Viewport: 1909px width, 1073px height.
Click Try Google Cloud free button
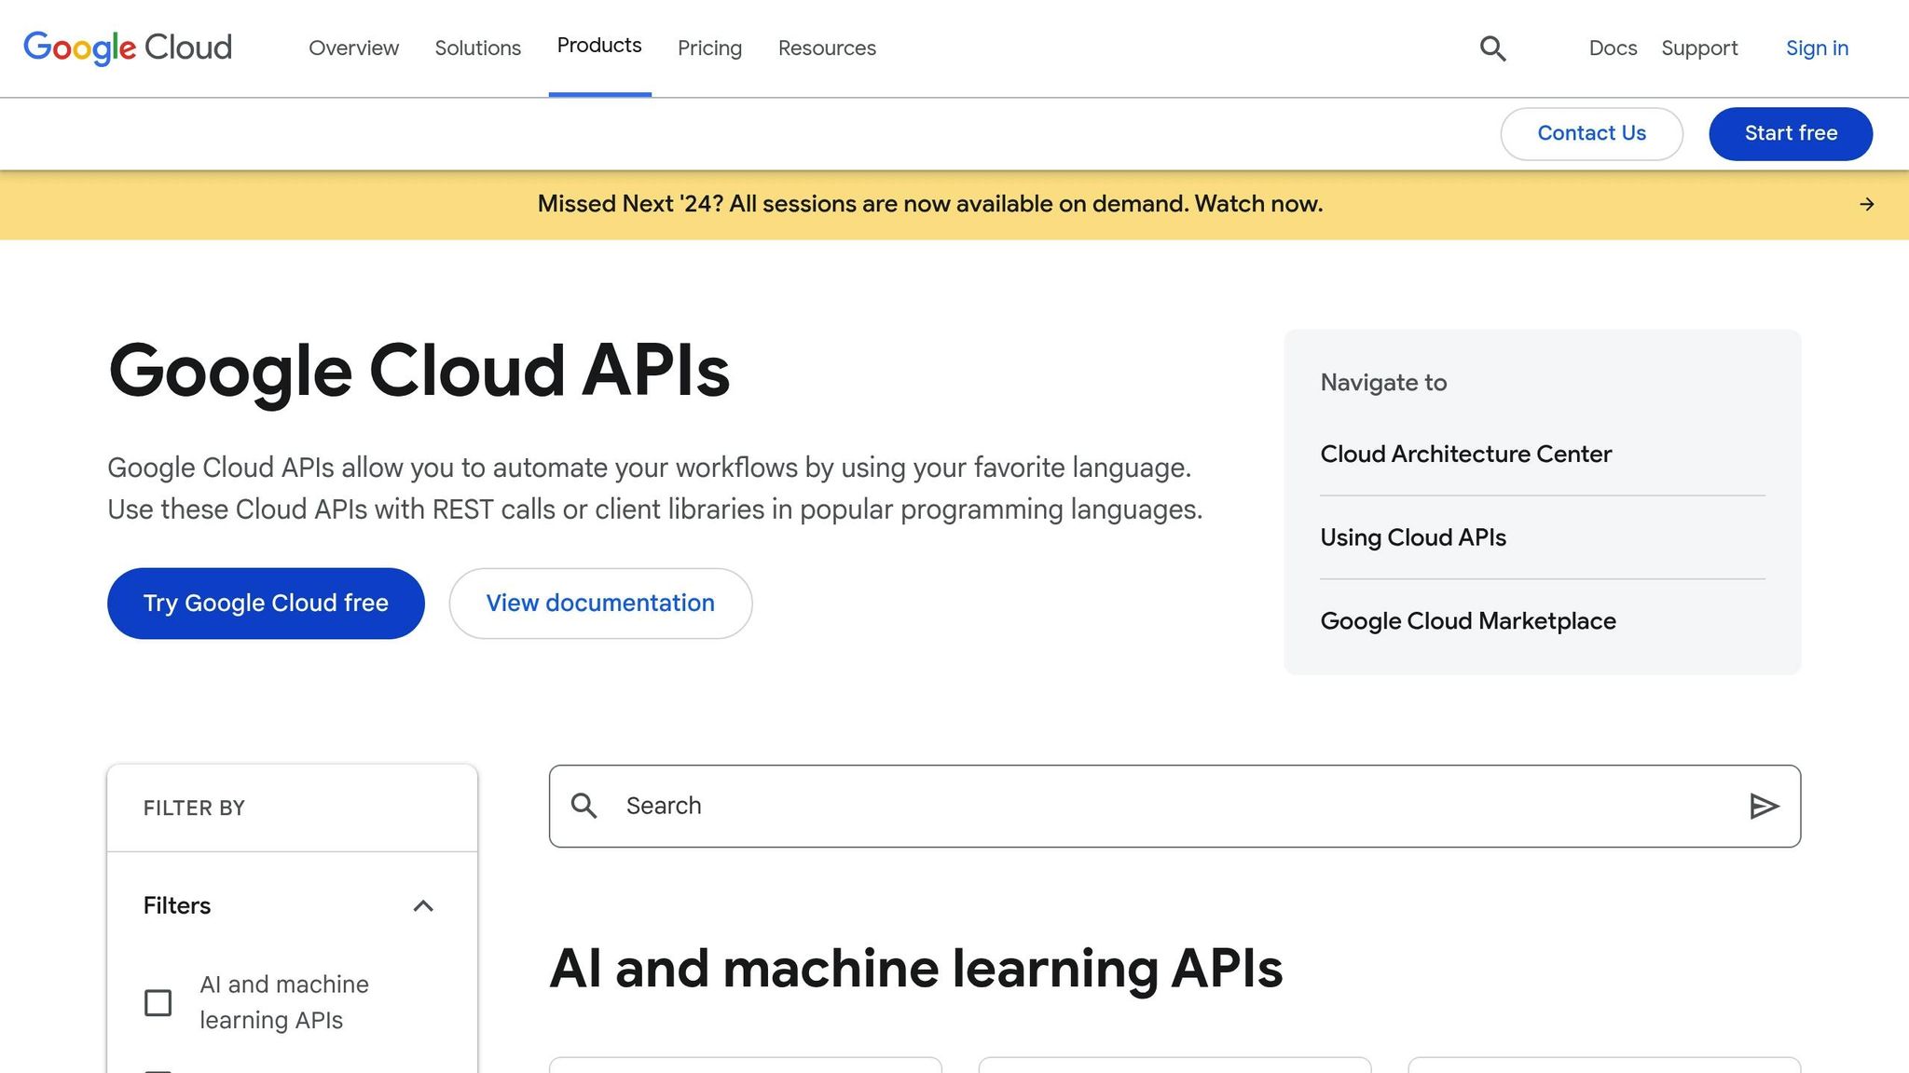pyautogui.click(x=266, y=604)
